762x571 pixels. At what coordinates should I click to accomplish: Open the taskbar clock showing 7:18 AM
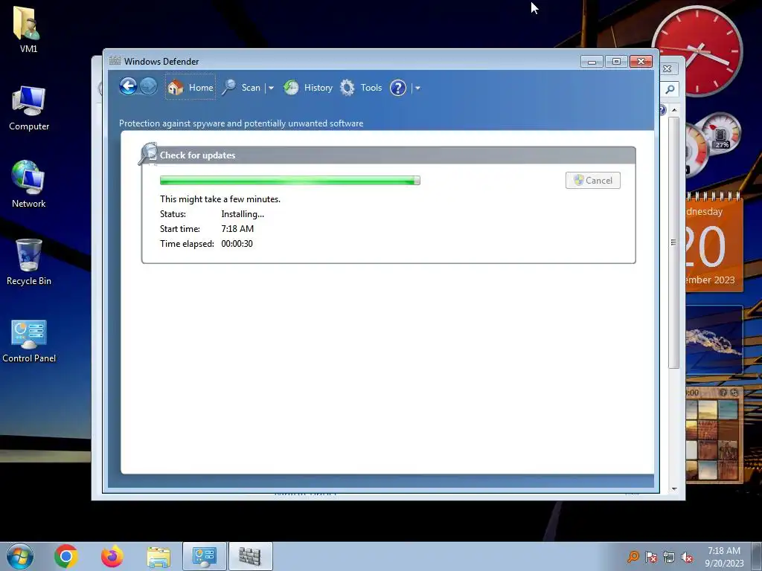point(724,556)
